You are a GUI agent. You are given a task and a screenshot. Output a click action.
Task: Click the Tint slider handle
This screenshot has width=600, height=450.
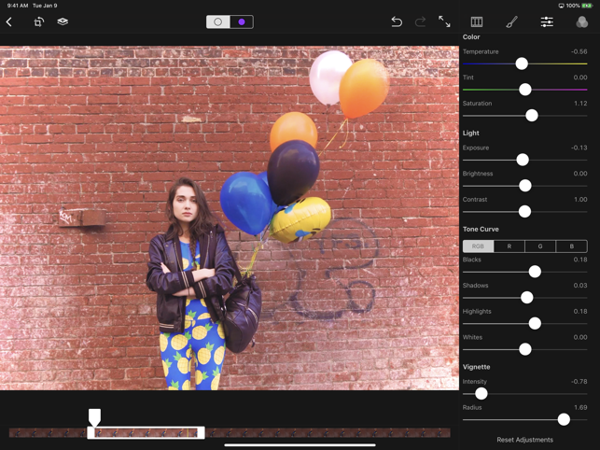[x=525, y=90]
